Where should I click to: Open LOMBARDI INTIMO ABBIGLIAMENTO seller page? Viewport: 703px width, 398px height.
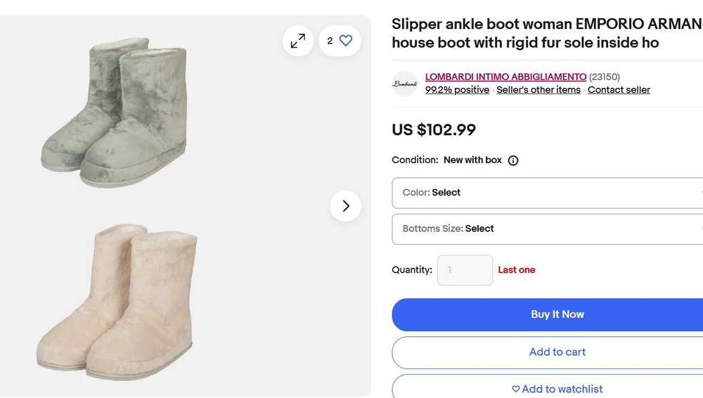pos(505,77)
